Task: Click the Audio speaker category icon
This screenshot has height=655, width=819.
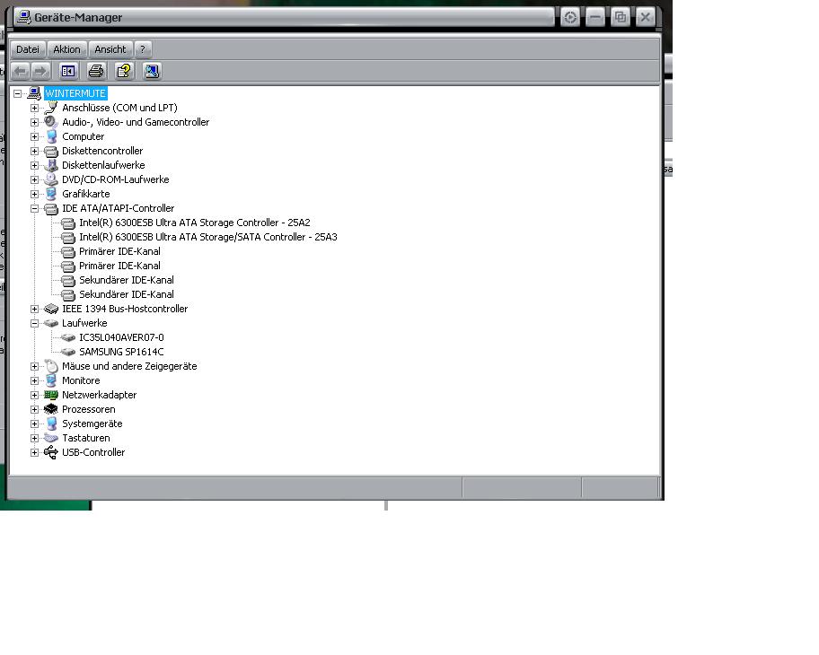Action: [51, 122]
